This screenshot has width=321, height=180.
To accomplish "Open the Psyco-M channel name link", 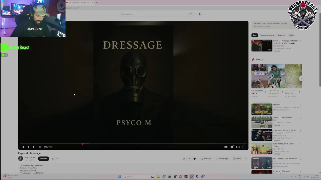I will pos(29,157).
